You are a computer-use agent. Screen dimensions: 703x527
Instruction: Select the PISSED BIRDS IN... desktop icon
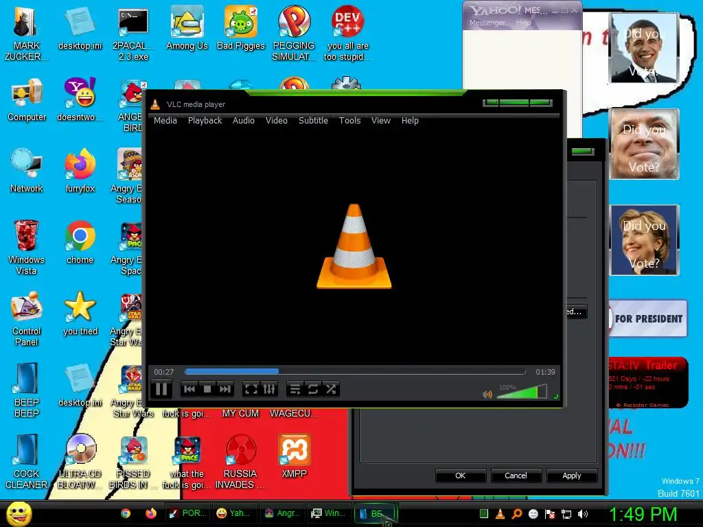[133, 462]
